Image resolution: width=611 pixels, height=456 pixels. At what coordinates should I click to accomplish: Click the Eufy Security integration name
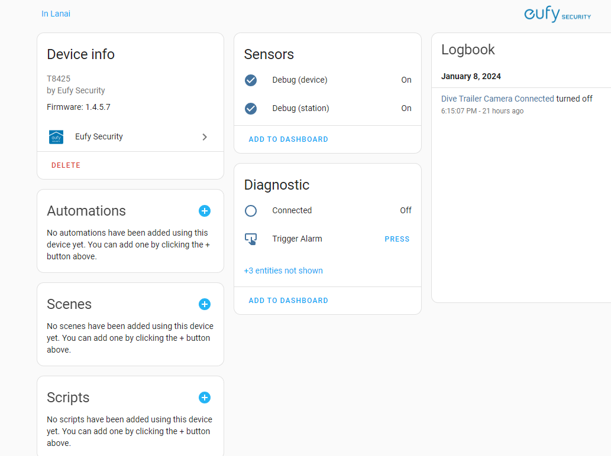click(99, 136)
